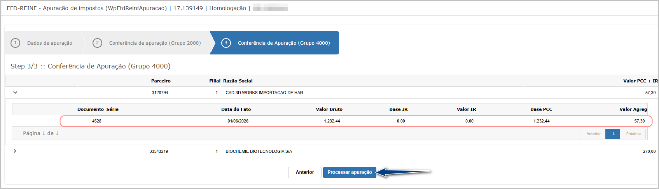Click the Valor Bruto column header

(329, 109)
